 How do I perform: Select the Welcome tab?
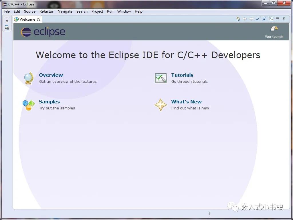click(27, 19)
